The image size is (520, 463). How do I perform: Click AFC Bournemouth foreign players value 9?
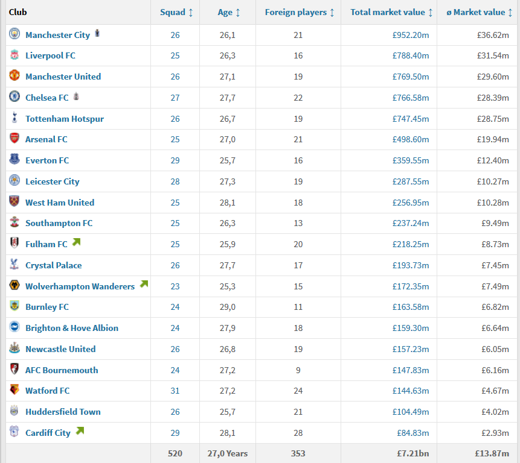click(x=298, y=370)
